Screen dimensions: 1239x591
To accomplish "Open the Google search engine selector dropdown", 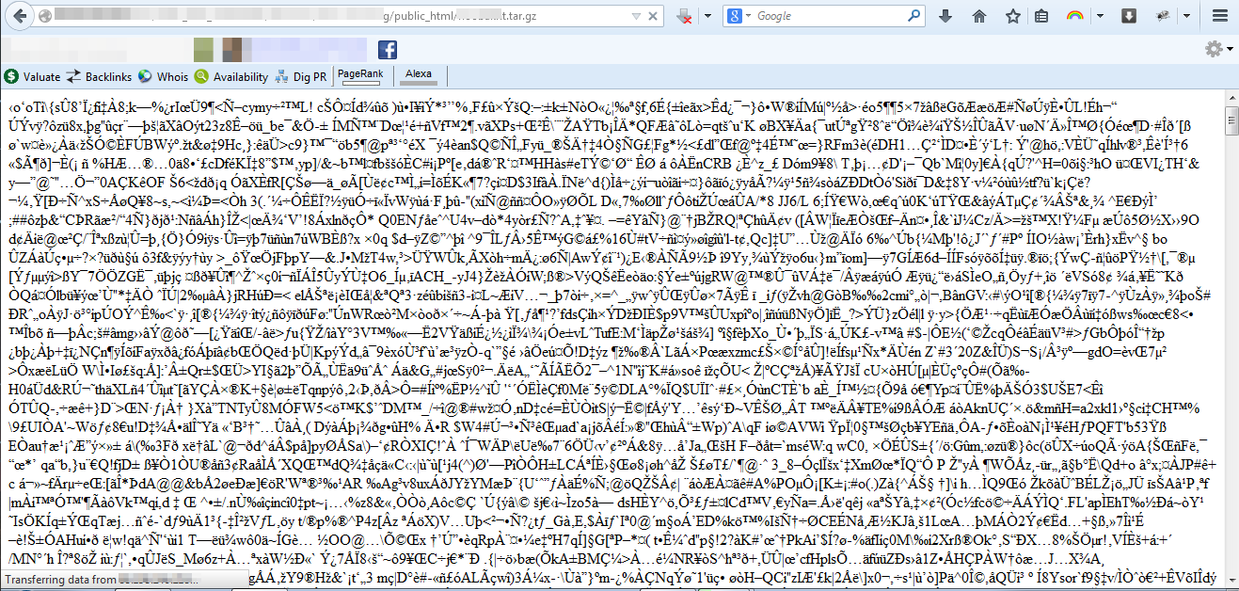I will 745,16.
